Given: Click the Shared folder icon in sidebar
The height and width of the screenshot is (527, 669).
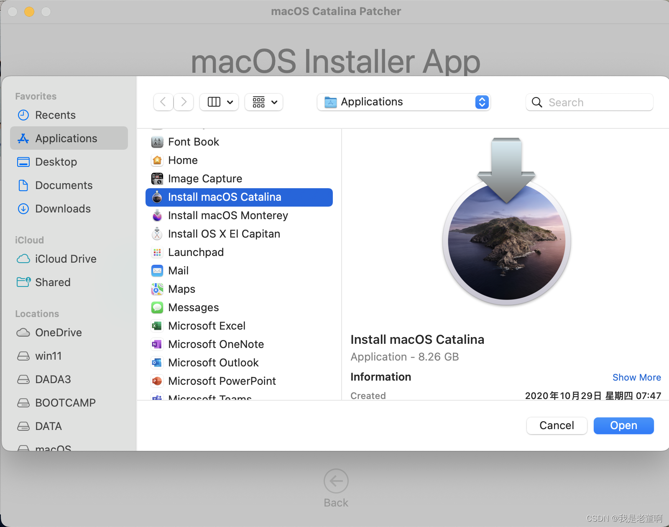Looking at the screenshot, I should 23,282.
